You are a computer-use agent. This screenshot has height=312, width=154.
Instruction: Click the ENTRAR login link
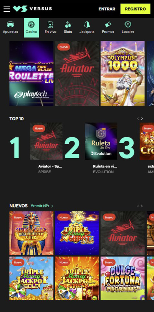coord(107,9)
